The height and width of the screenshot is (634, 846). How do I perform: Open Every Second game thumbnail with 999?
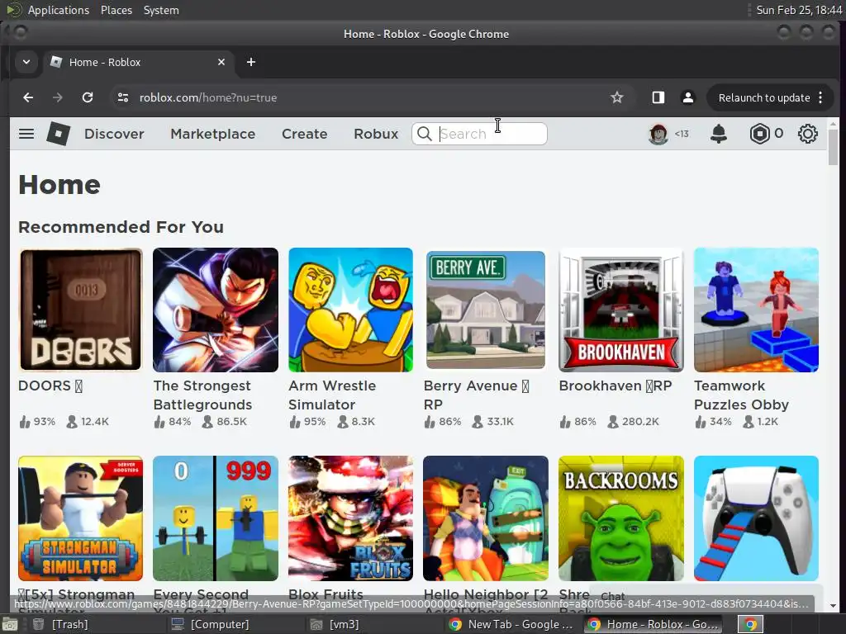(x=216, y=518)
